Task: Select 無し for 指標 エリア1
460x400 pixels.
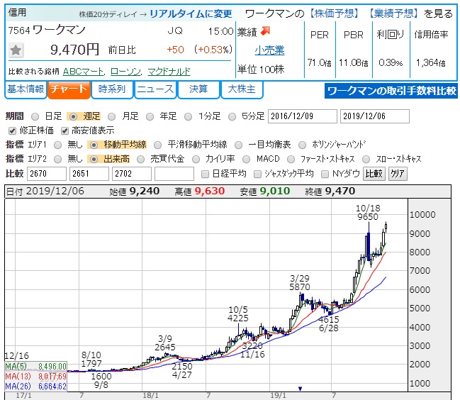Action: coord(58,145)
